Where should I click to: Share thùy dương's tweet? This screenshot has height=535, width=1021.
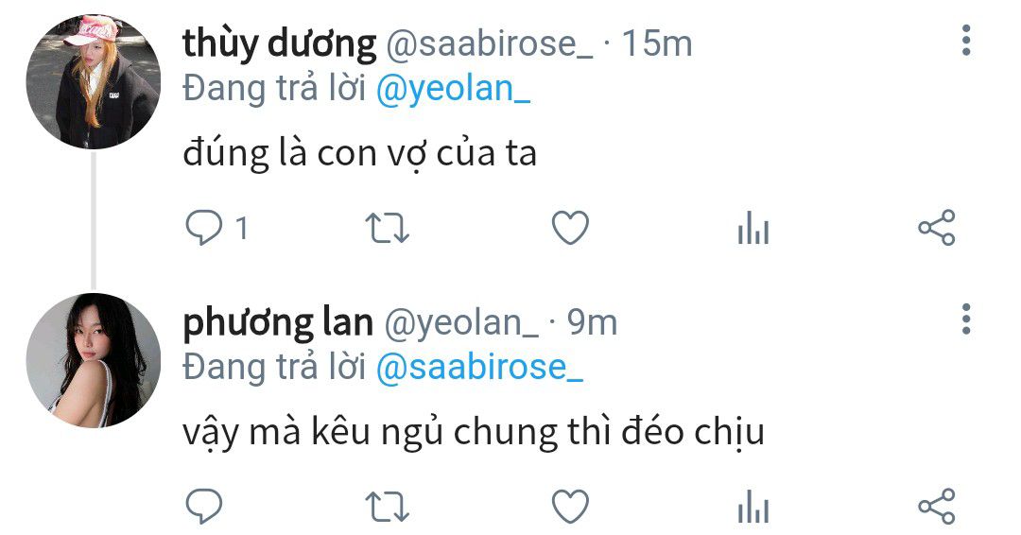coord(936,228)
